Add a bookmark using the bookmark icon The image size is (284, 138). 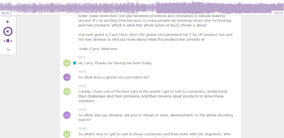click(x=8, y=41)
